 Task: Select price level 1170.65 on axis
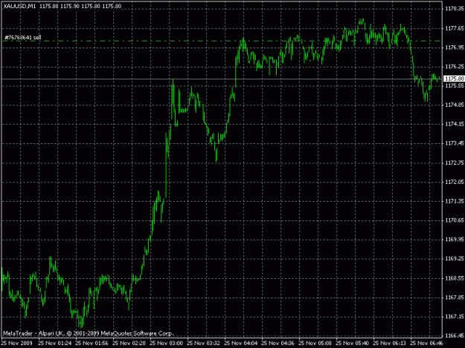pyautogui.click(x=455, y=220)
